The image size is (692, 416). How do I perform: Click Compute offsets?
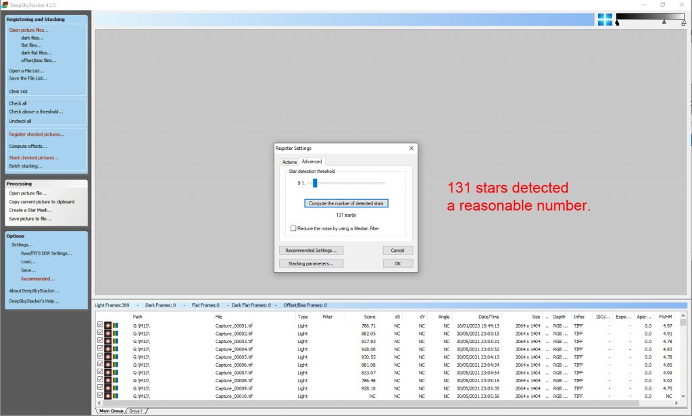[28, 146]
